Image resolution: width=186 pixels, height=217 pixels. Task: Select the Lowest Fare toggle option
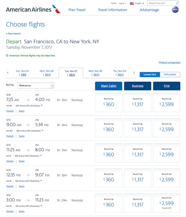[x=150, y=74]
